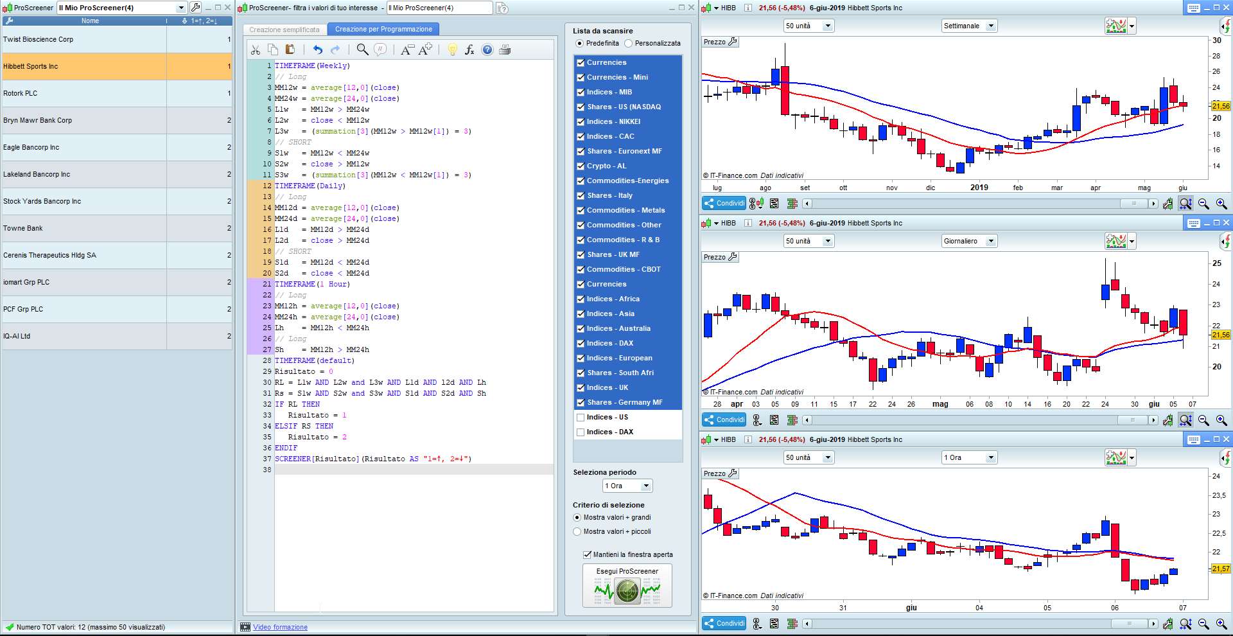Screen dimensions: 1233x636
Task: Open the list icon on daily chart toolbar
Action: [774, 420]
